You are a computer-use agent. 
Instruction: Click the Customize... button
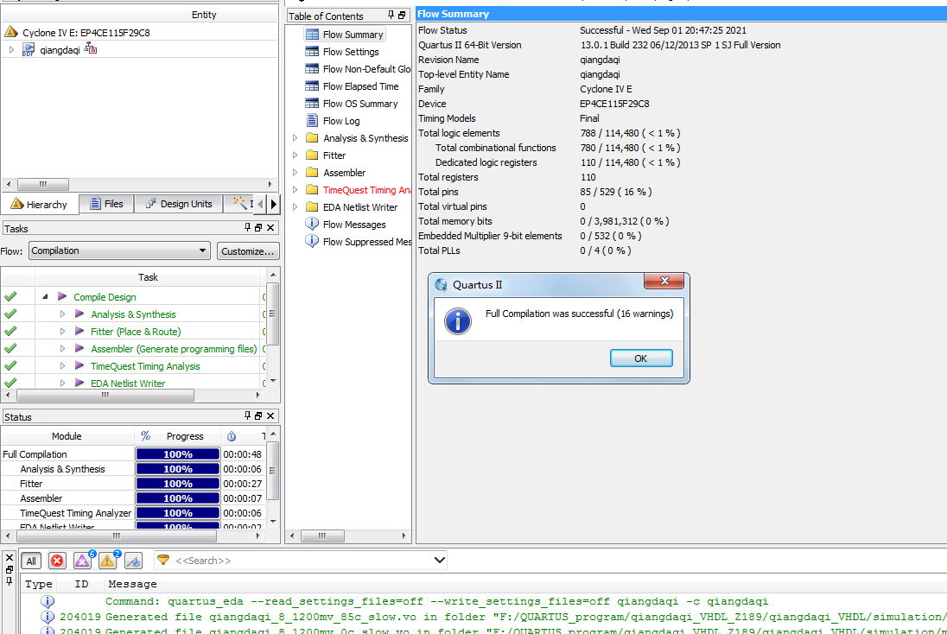coord(248,251)
